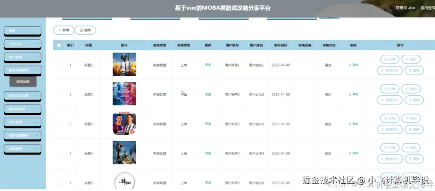Click 删除 delete button in row 标题1
The width and height of the screenshot is (435, 191).
click(x=414, y=70)
